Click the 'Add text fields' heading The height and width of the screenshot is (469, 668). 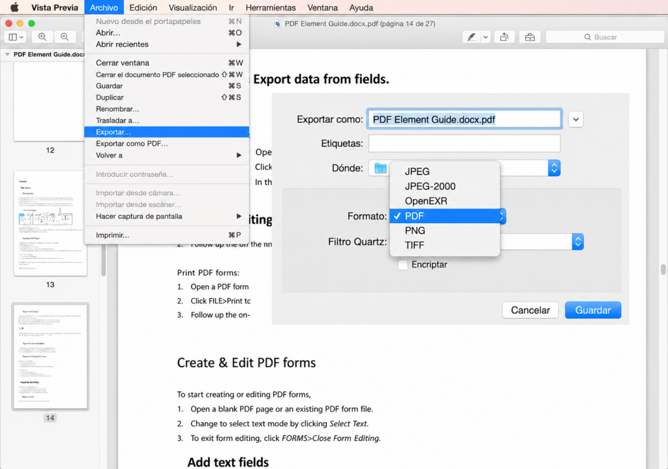pyautogui.click(x=228, y=462)
